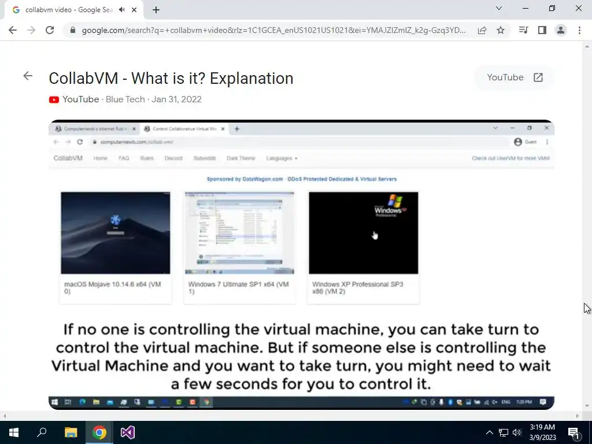592x444 pixels.
Task: Select macOS Mojave VM 0 thumbnail
Action: tap(116, 232)
